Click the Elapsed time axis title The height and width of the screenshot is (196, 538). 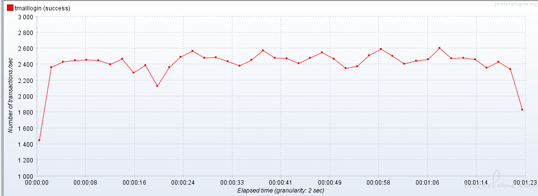click(281, 190)
